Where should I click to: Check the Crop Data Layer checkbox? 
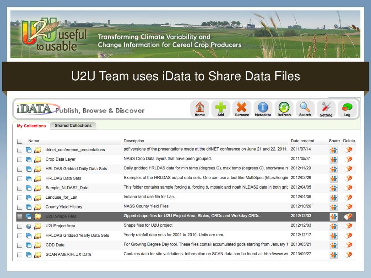click(x=20, y=159)
